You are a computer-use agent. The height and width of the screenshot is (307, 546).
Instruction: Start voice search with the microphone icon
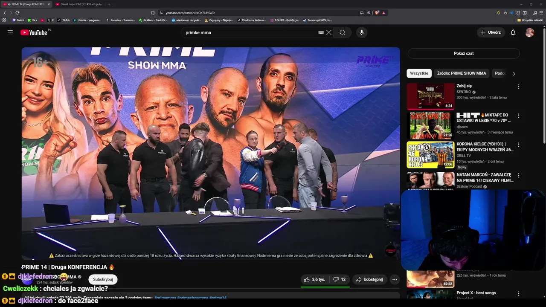pyautogui.click(x=362, y=32)
